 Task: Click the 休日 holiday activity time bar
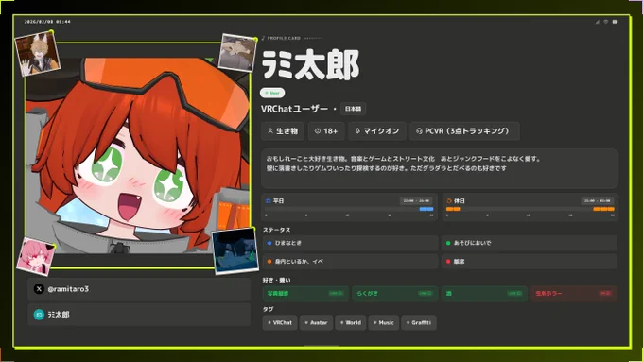coord(530,209)
